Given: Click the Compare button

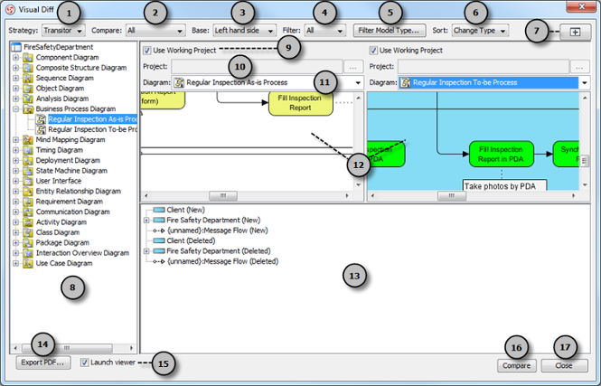Looking at the screenshot, I should coord(517,366).
